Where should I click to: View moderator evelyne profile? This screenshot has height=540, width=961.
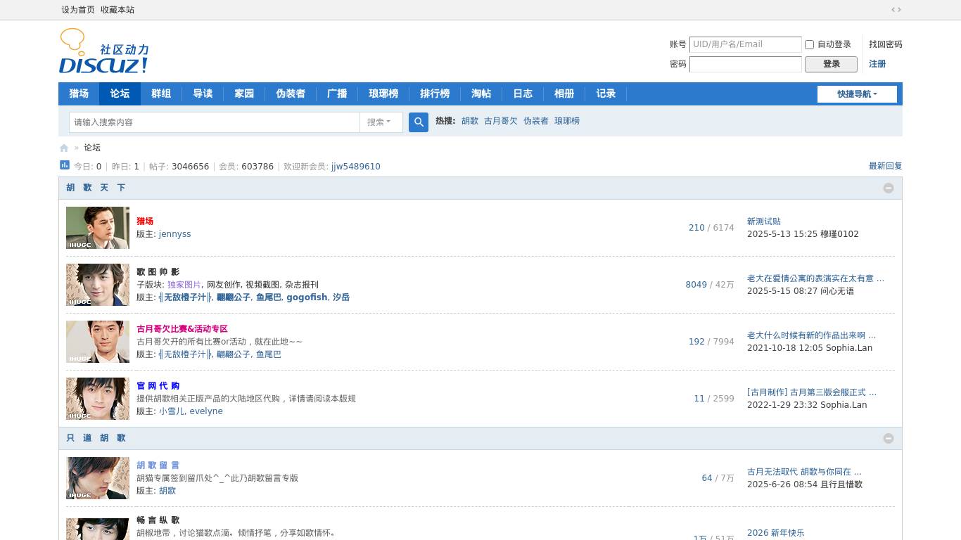[206, 411]
